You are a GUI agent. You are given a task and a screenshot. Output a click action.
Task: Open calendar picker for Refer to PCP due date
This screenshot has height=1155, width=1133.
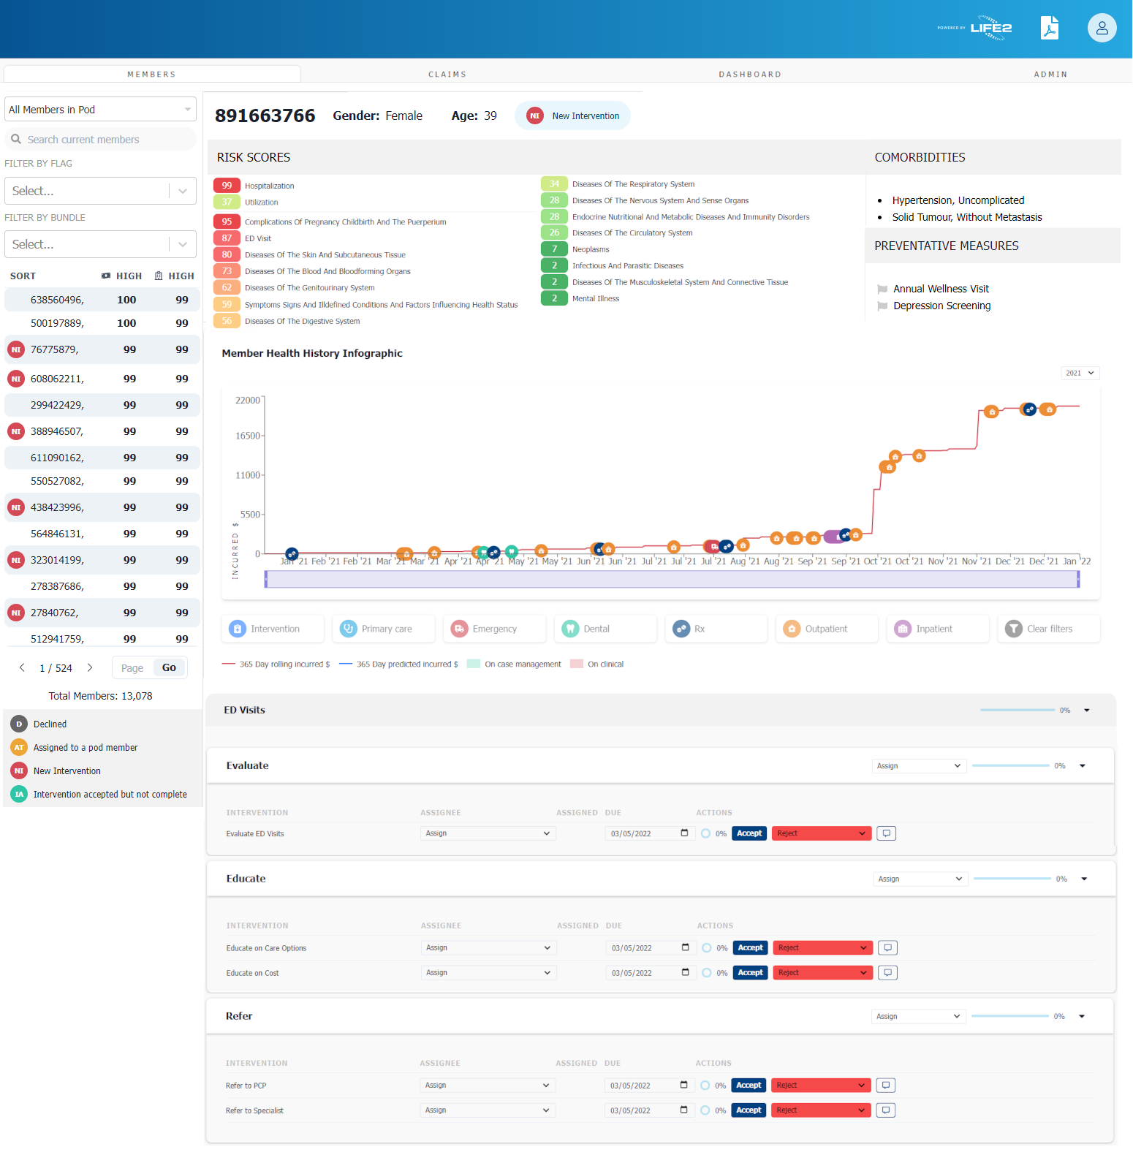coord(683,1085)
